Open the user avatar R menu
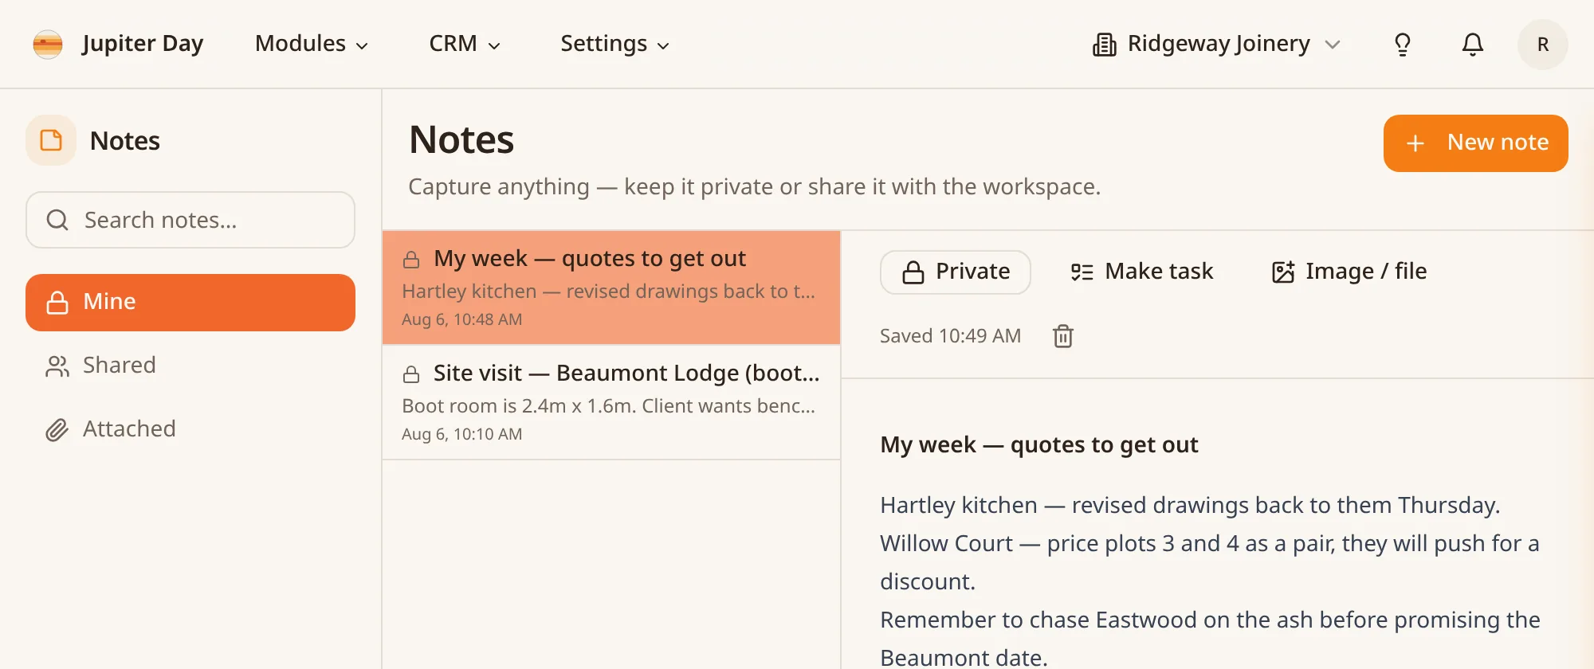 point(1543,45)
